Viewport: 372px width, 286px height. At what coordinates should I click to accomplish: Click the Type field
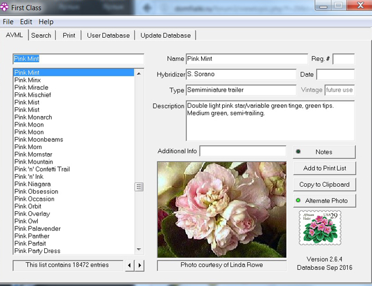(x=241, y=90)
